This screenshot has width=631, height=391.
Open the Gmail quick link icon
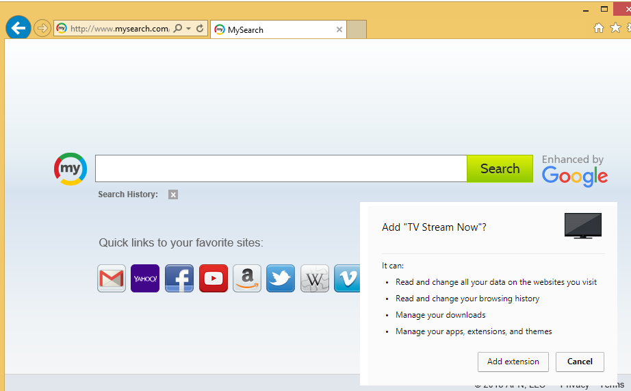pyautogui.click(x=112, y=279)
